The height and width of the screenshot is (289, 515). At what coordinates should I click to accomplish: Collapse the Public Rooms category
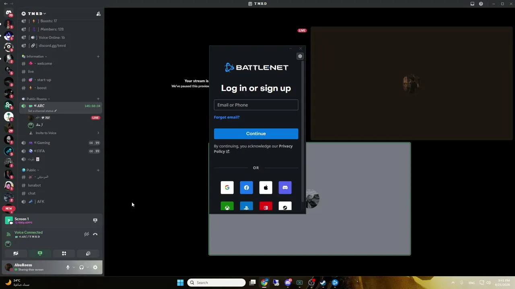coord(37,99)
